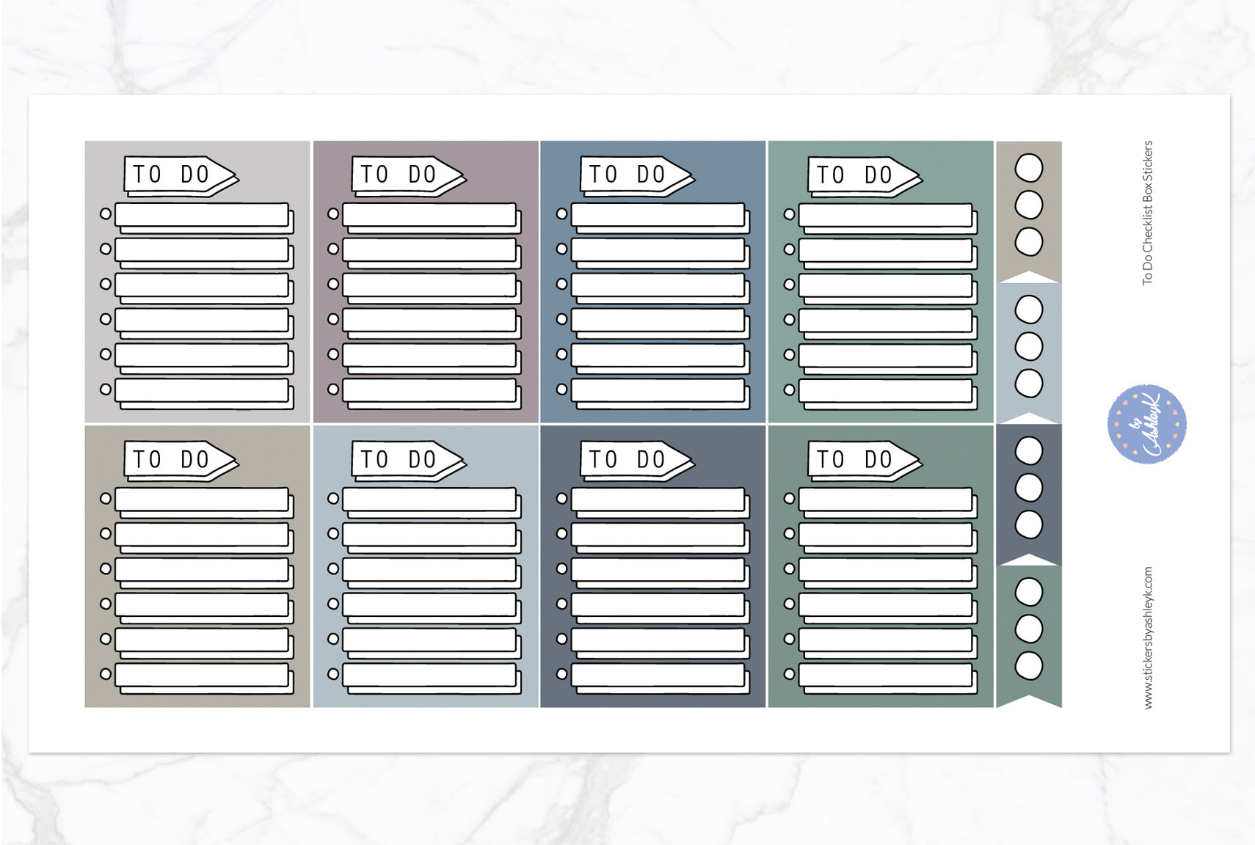The width and height of the screenshot is (1255, 845).
Task: Check the first checkbox circle in the light gray sticker
Action: coord(106,213)
